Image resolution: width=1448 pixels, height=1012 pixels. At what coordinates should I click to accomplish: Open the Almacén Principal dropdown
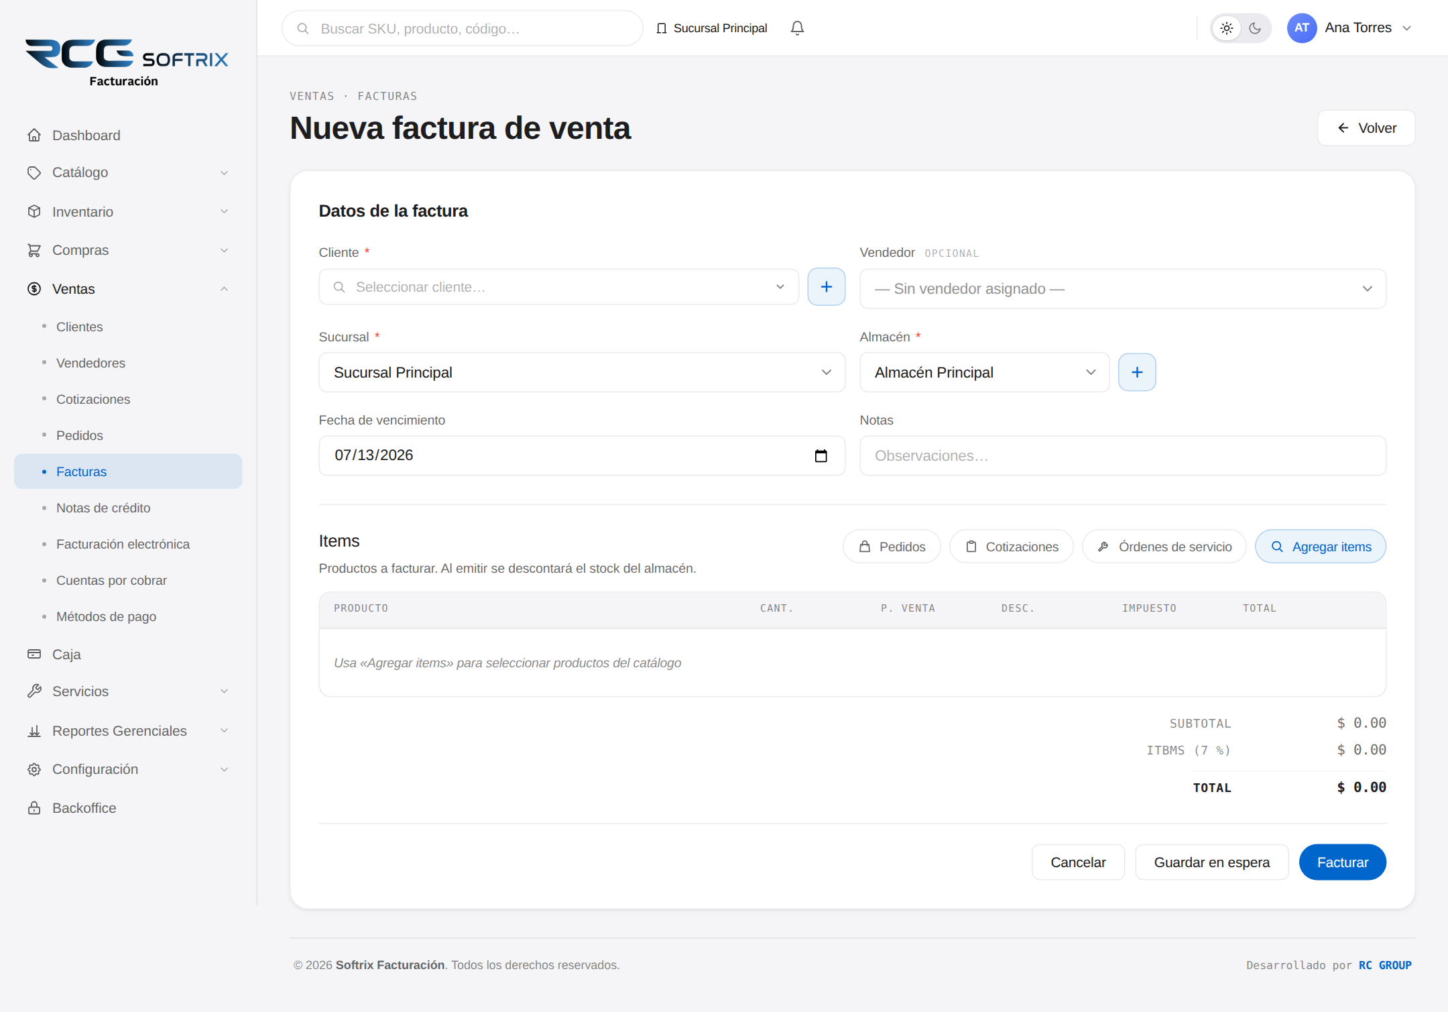[985, 373]
